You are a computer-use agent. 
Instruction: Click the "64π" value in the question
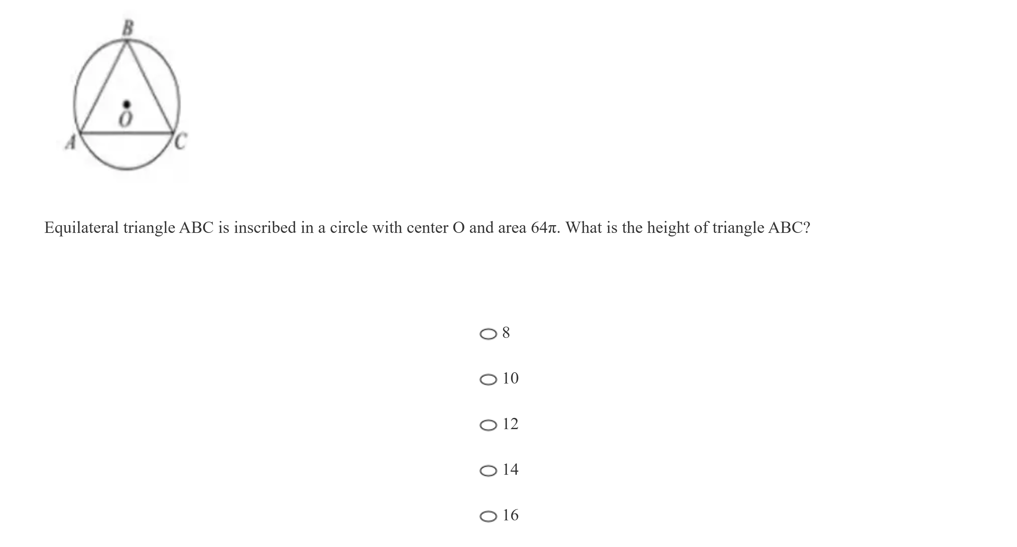tap(543, 227)
